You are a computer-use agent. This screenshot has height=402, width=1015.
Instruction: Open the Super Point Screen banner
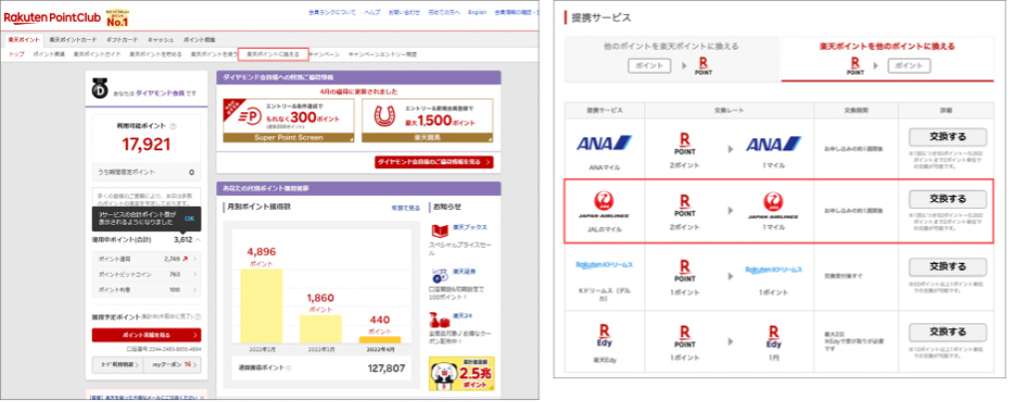289,120
